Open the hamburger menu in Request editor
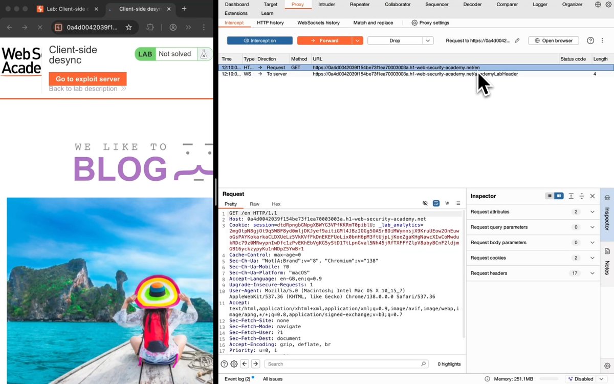 click(x=458, y=203)
